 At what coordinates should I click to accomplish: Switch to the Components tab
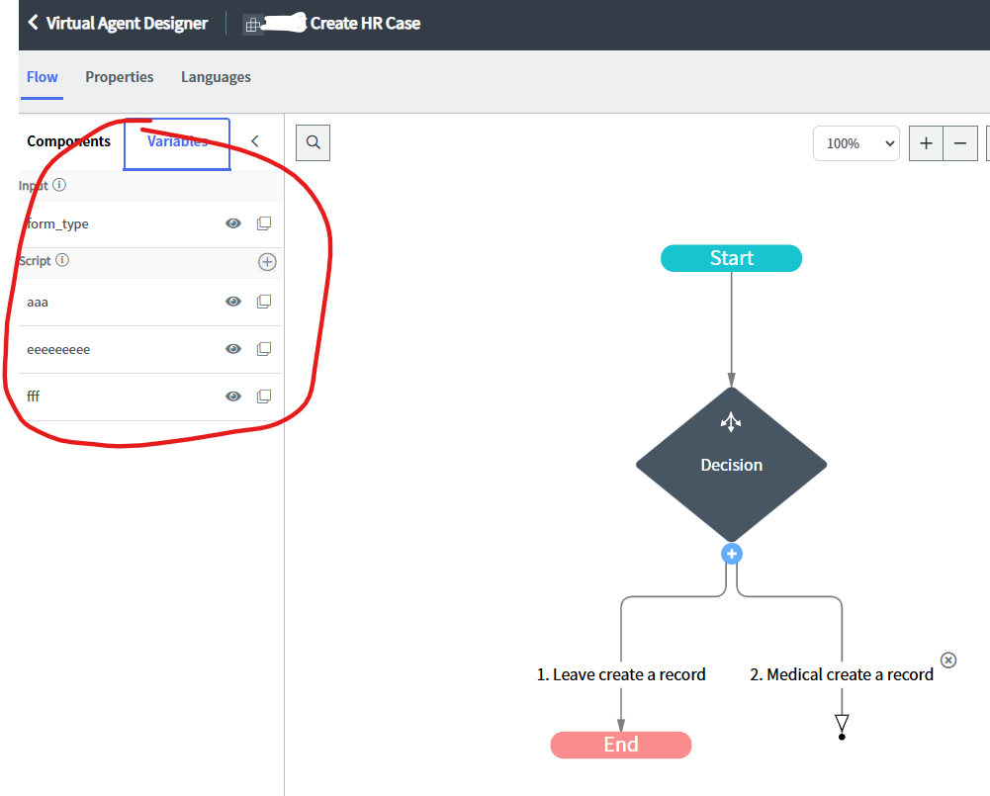67,141
